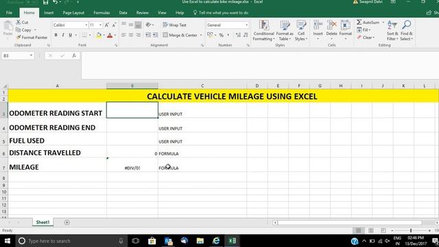The width and height of the screenshot is (439, 247).
Task: Open Cell Styles gallery
Action: (301, 31)
